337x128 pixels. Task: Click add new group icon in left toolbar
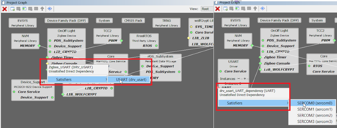[13, 9]
